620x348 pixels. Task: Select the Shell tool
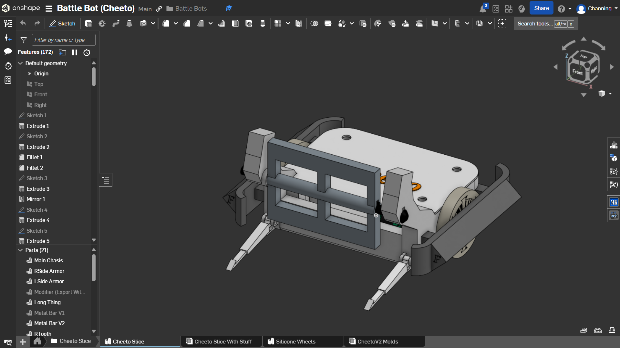pyautogui.click(x=235, y=24)
